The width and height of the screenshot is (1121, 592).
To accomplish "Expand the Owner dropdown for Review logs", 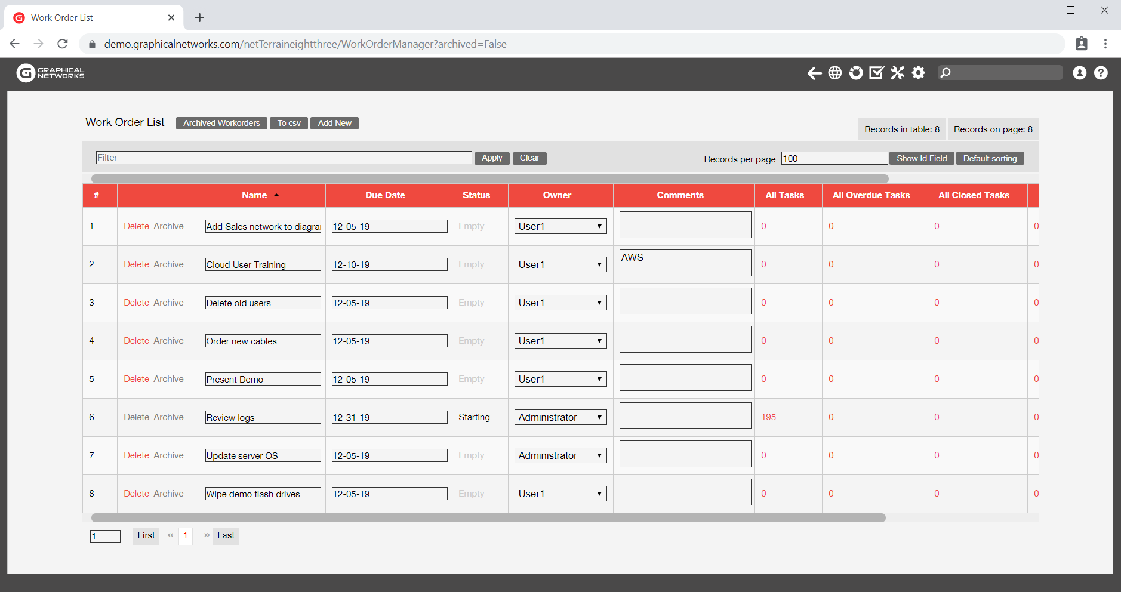I will click(560, 417).
